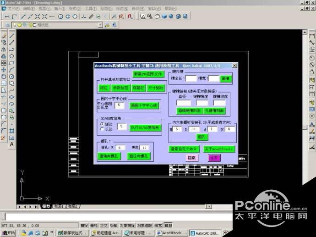This screenshot has width=316, height=237.
Task: Click the 画圆十字中心线 button
Action: coord(144,105)
